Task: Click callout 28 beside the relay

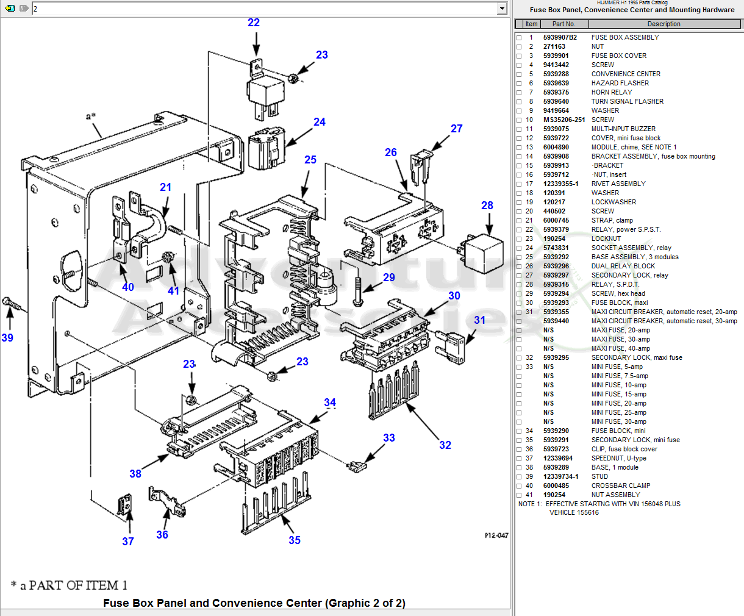Action: 487,206
